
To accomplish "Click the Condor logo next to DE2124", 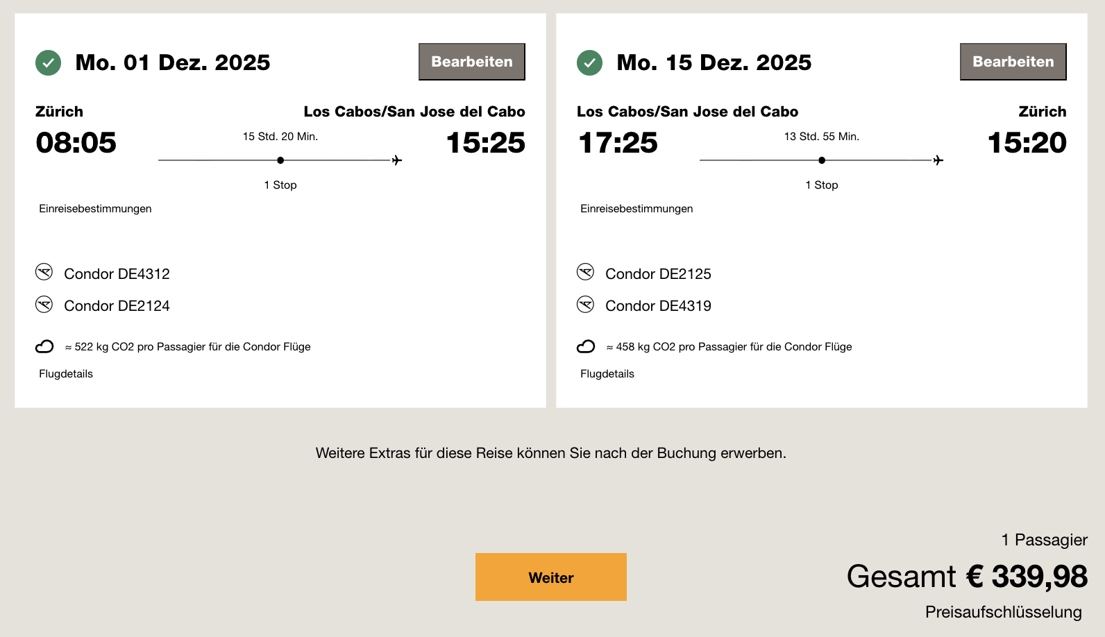I will tap(44, 305).
